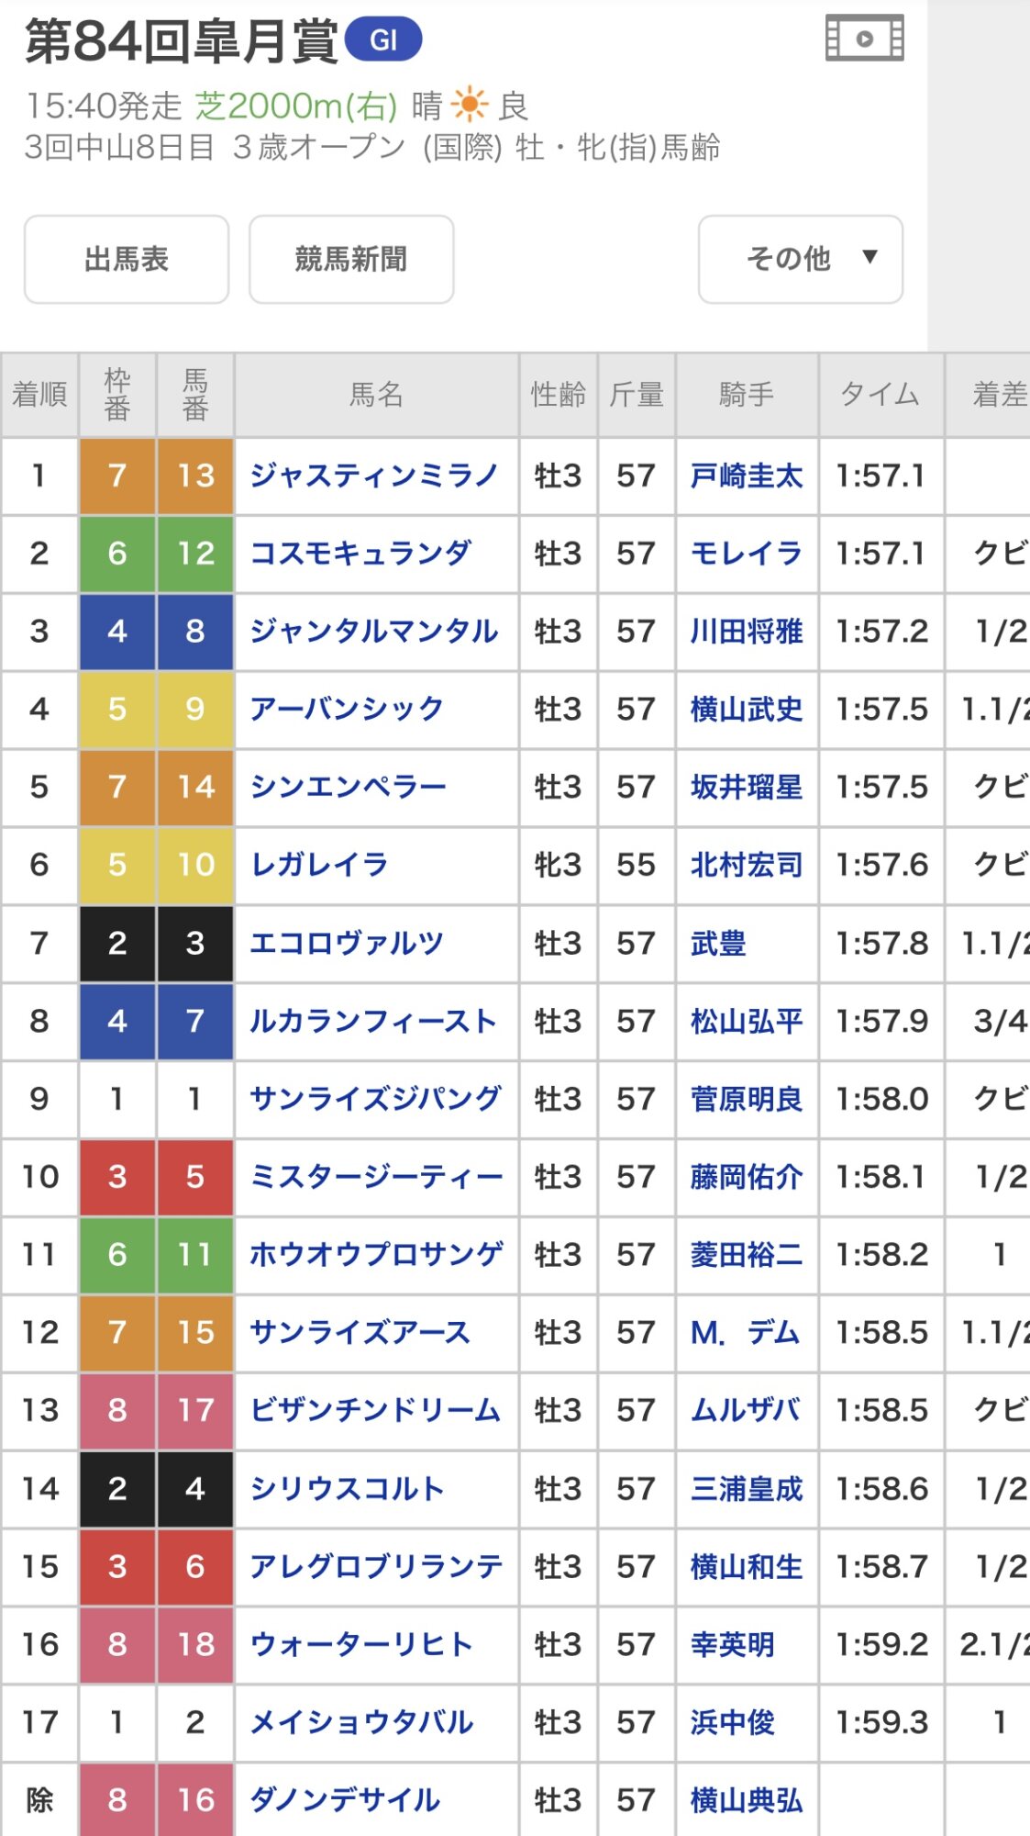This screenshot has height=1836, width=1030.
Task: Click orange frame 7 cell for horse 13
Action: click(117, 476)
